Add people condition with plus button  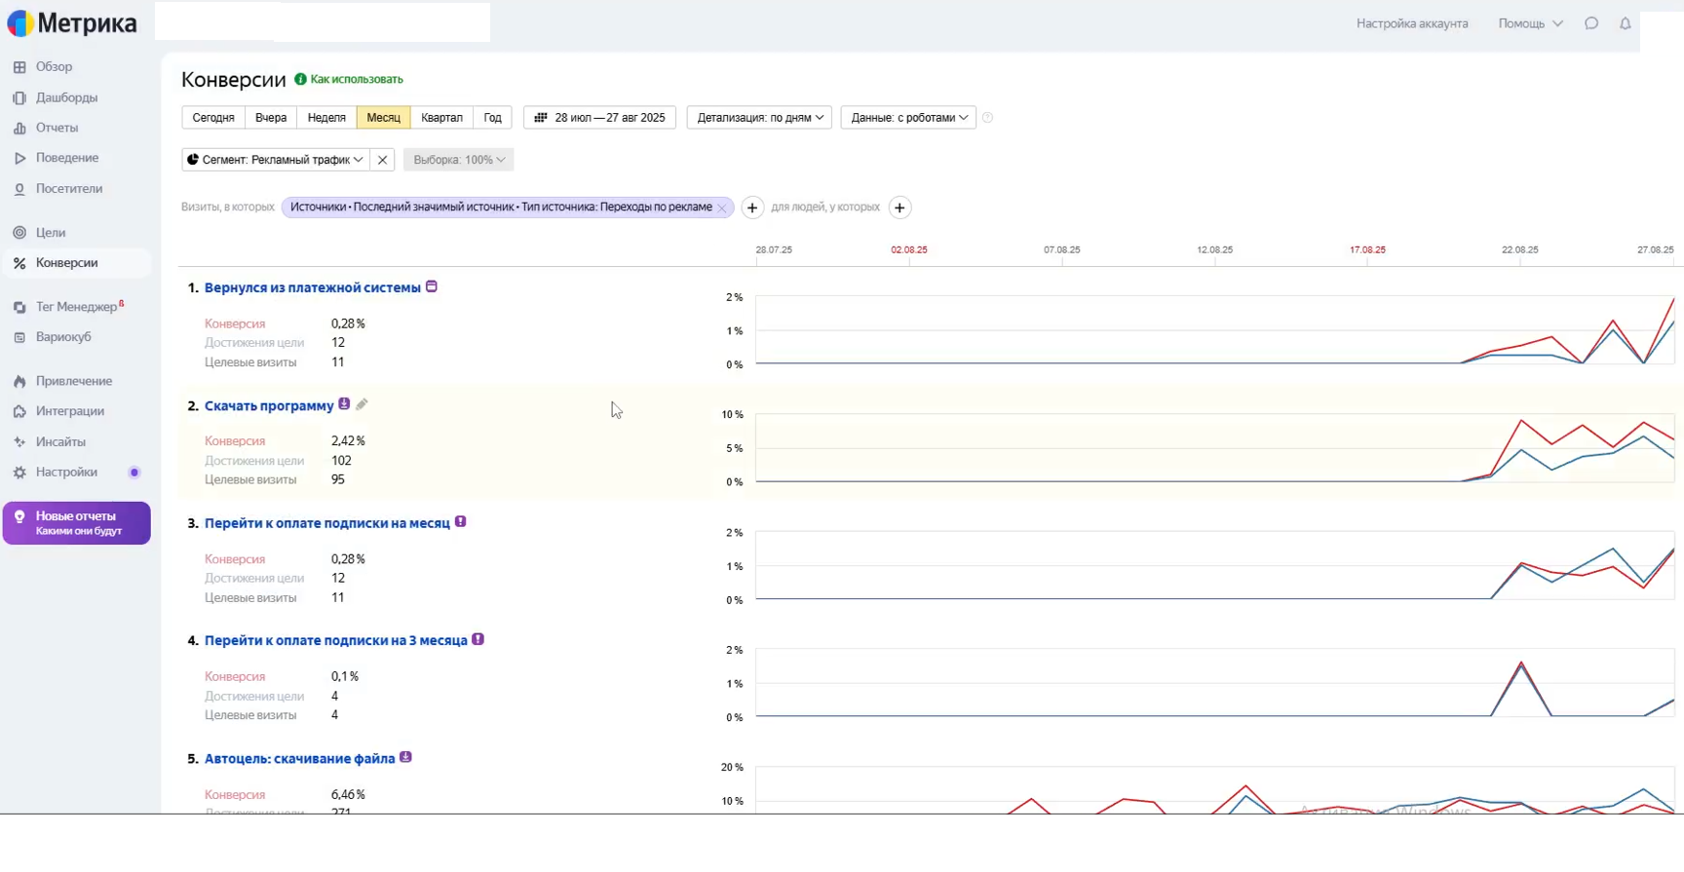(x=899, y=208)
